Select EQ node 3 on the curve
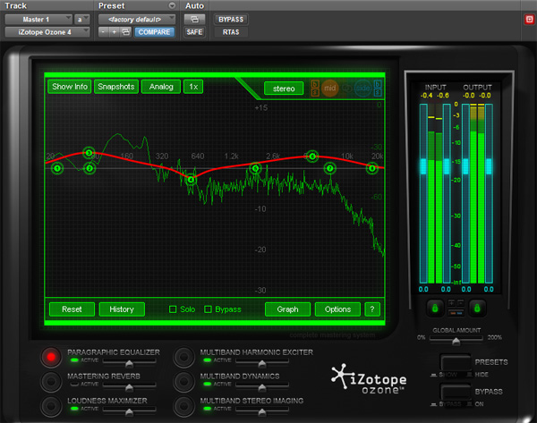This screenshot has height=423, width=537. point(89,153)
